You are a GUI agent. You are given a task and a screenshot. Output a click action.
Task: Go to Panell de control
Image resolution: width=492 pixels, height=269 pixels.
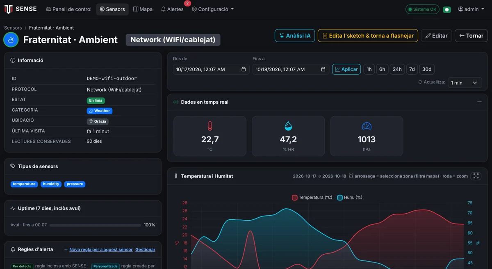pyautogui.click(x=69, y=9)
